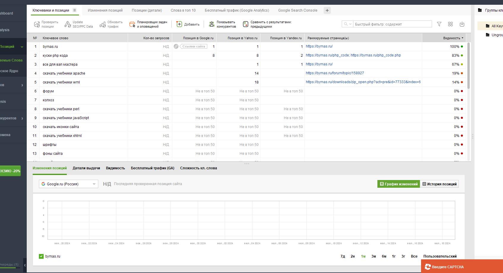This screenshot has height=273, width=503.
Task: Click Ссылки сайта tag in bymas.ru row
Action: click(194, 46)
